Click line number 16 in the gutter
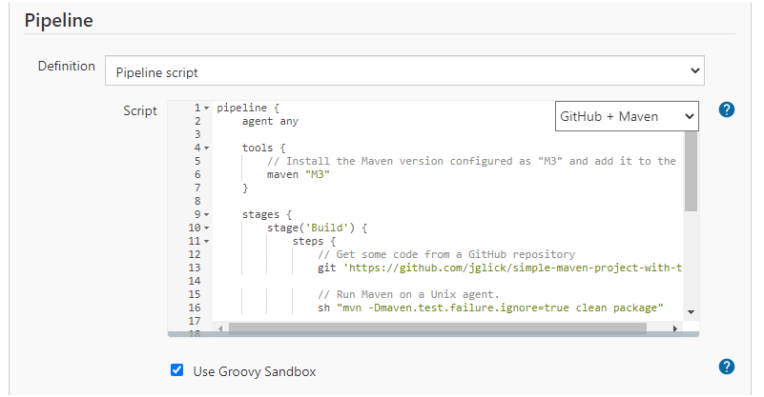Screen dimensions: 764x397 click(195, 308)
